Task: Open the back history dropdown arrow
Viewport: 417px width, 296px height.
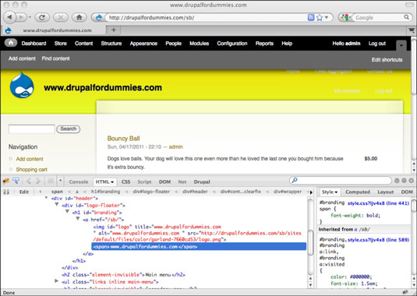Action: tap(30, 18)
